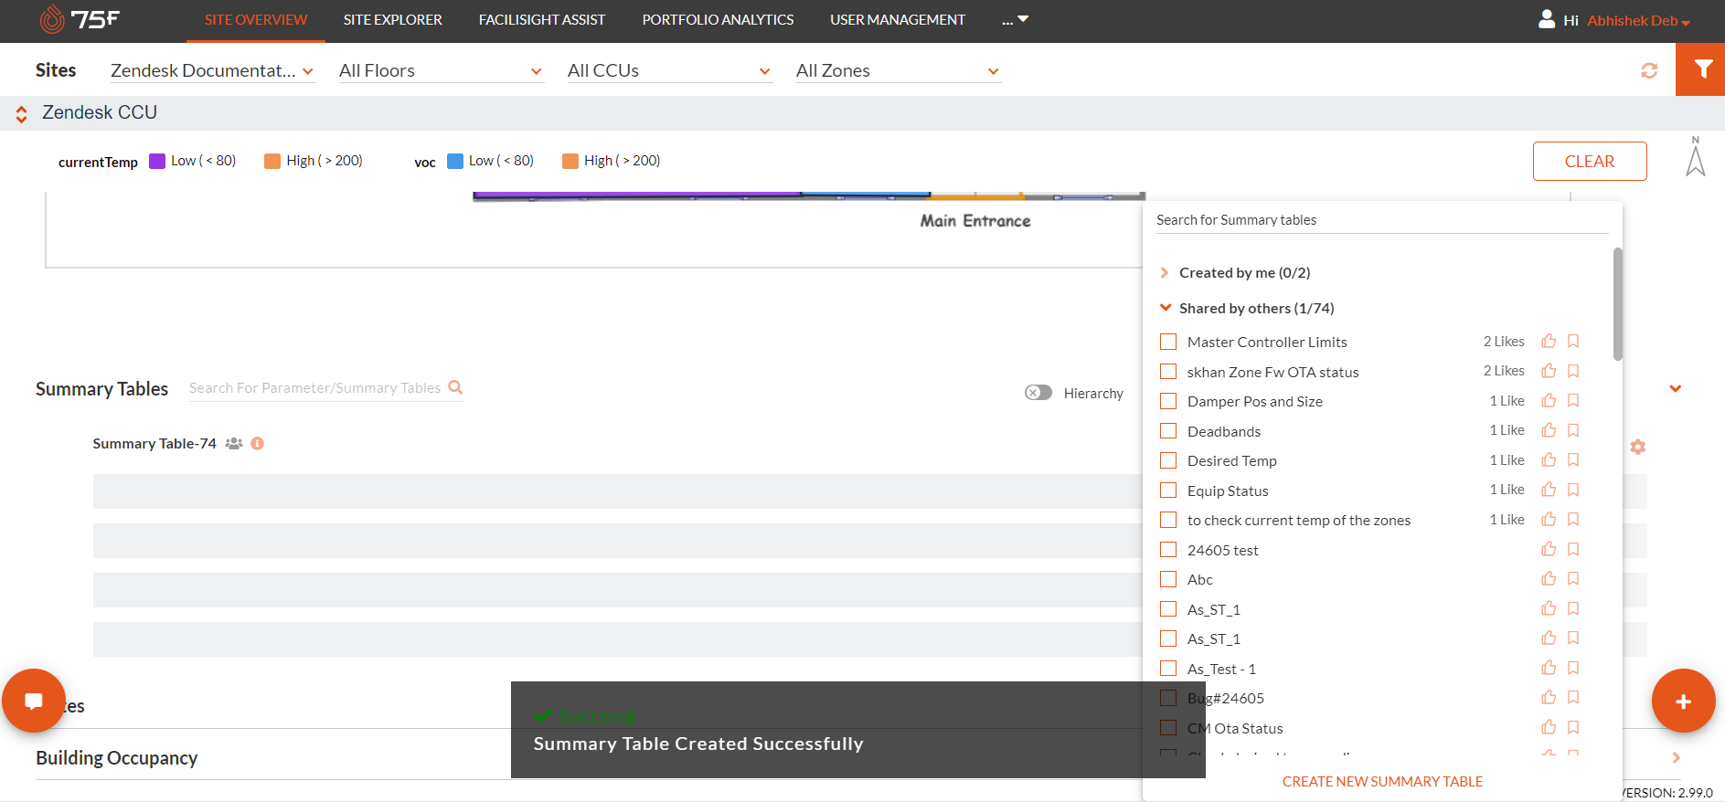Viewport: 1725px width, 802px height.
Task: Click the north compass arrow icon
Action: 1696,156
